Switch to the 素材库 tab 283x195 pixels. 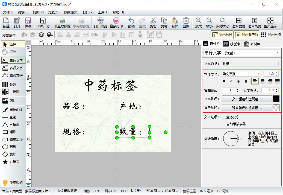[x=252, y=44]
